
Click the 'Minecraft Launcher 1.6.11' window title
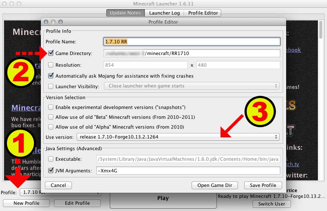(163, 4)
